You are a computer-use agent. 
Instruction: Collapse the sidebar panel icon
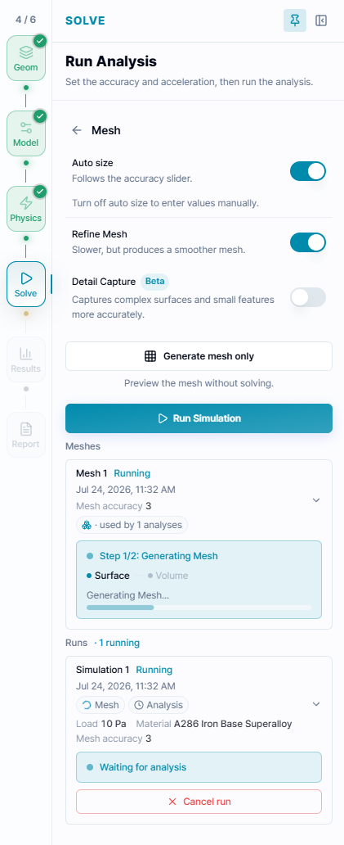click(321, 20)
